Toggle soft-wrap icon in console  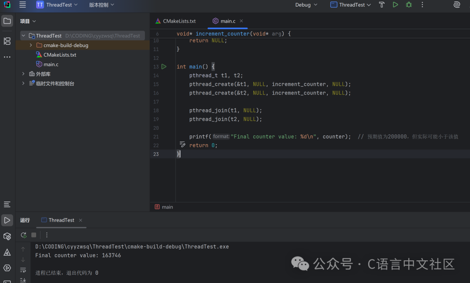point(23,270)
